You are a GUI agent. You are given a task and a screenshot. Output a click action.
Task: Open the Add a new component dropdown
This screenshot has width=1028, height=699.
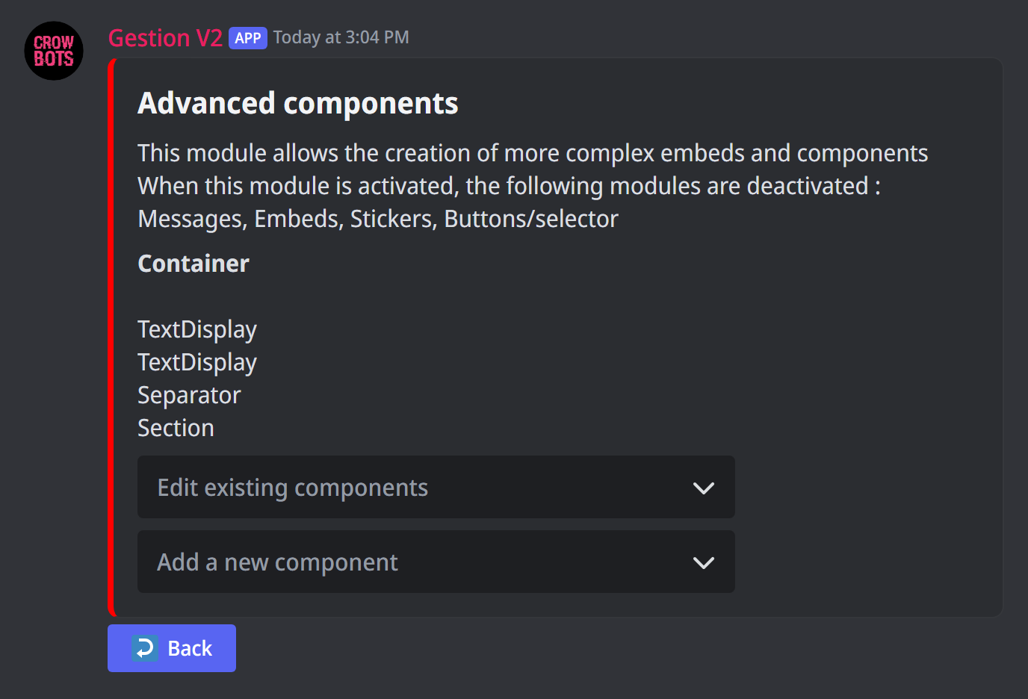pos(436,562)
